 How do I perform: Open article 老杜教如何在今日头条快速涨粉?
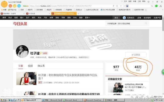[68, 76]
